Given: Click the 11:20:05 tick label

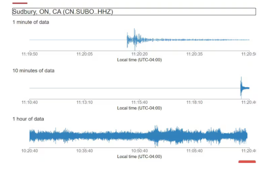Looking at the screenshot, I should [x=85, y=54].
